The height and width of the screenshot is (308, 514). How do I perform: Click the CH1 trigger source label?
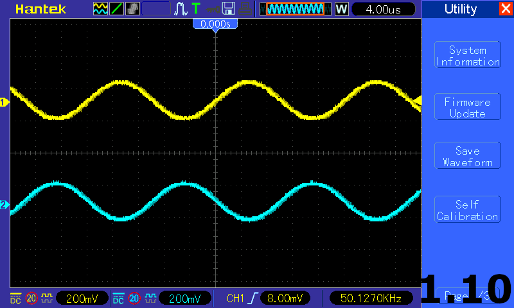coord(235,298)
